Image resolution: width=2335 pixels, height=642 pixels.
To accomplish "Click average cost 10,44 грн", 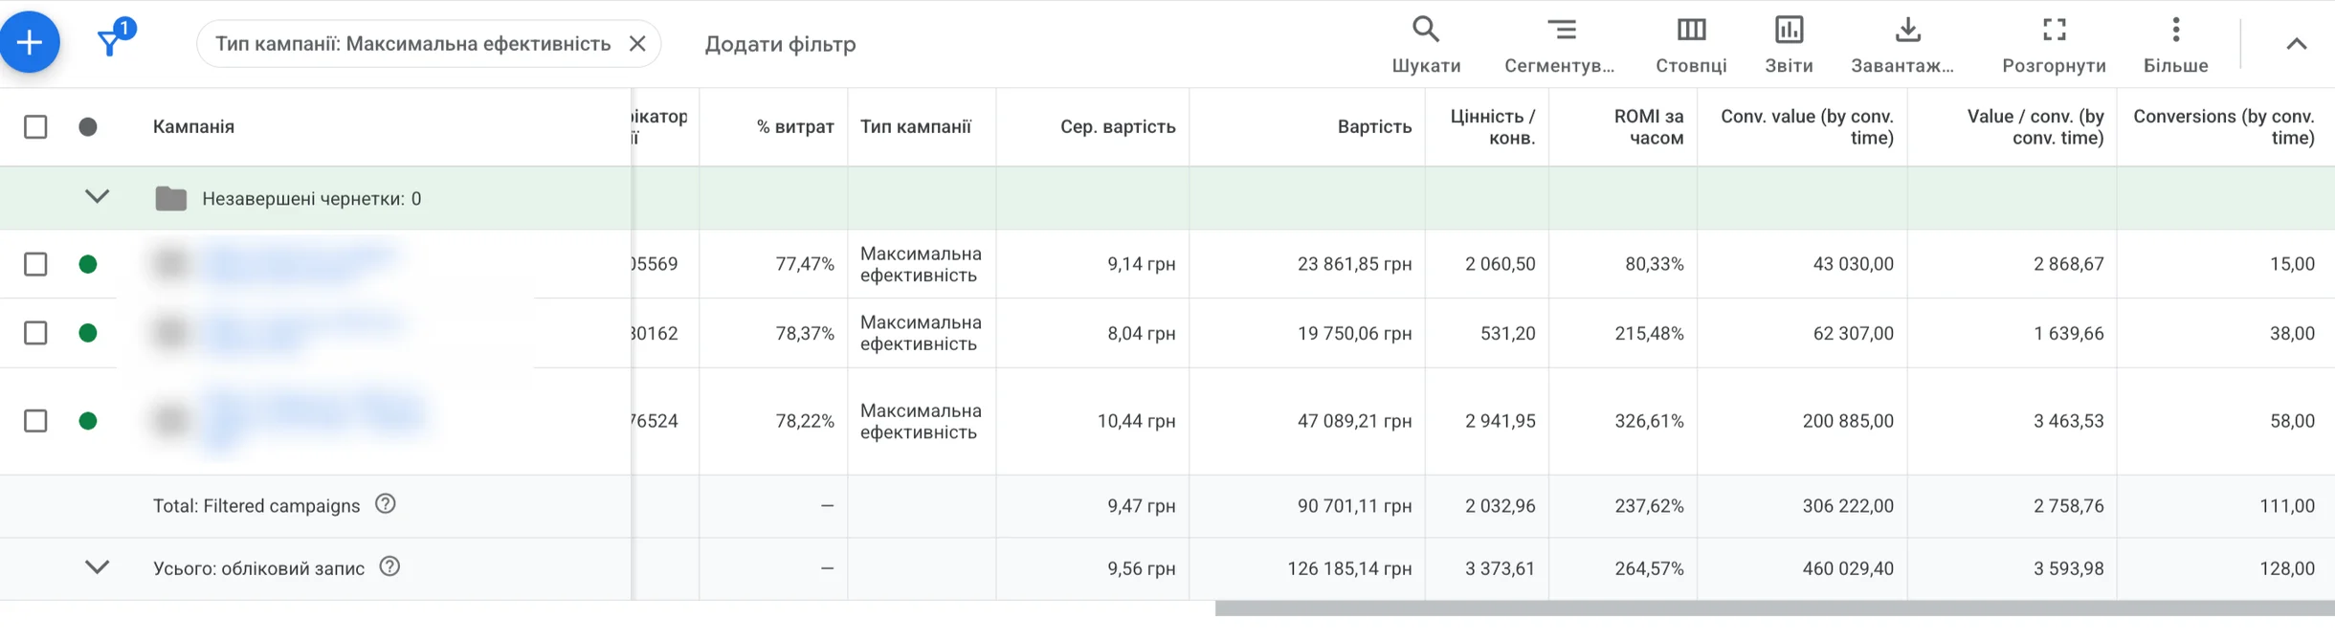I will 1136,421.
